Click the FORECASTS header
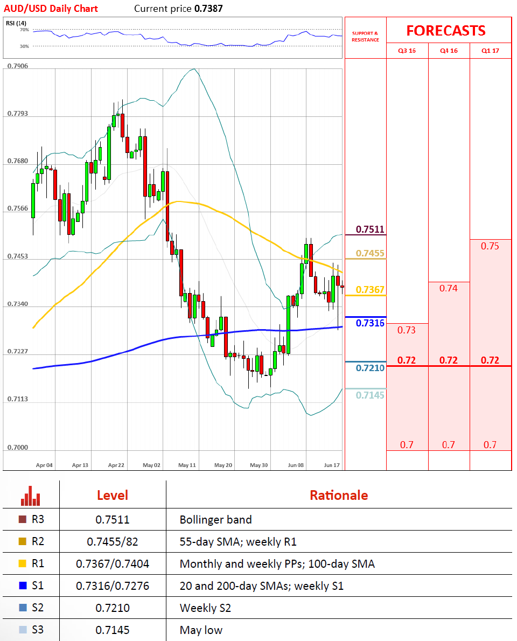Screen dimensions: 517x641 446,31
